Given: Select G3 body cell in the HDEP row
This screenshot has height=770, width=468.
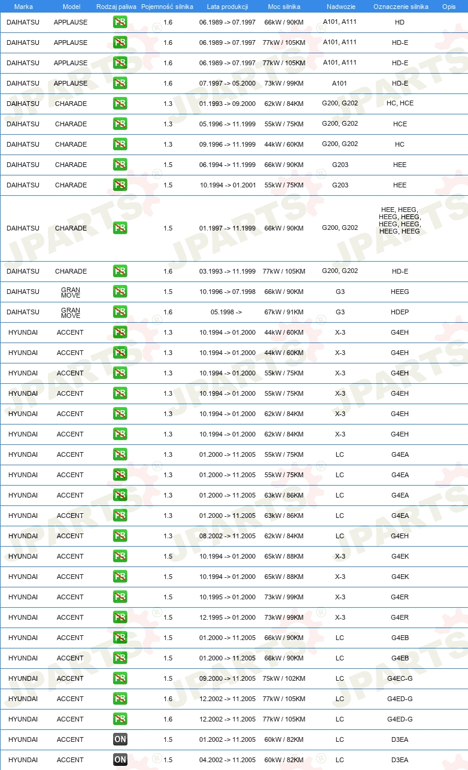Looking at the screenshot, I should click(340, 312).
